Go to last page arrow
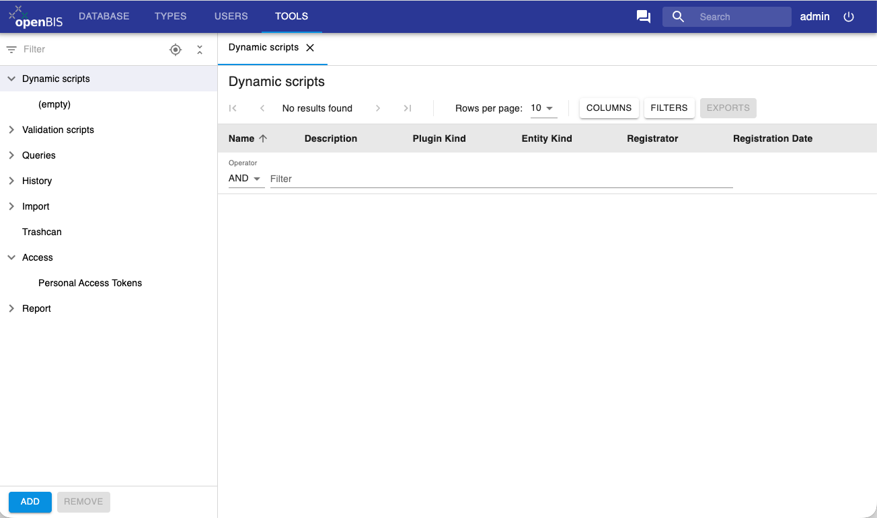Screen dimensions: 877x518 point(408,108)
